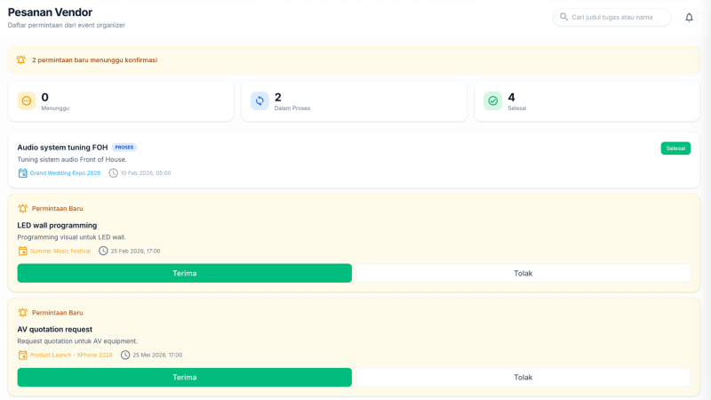Click the LED wall programming title

click(57, 226)
